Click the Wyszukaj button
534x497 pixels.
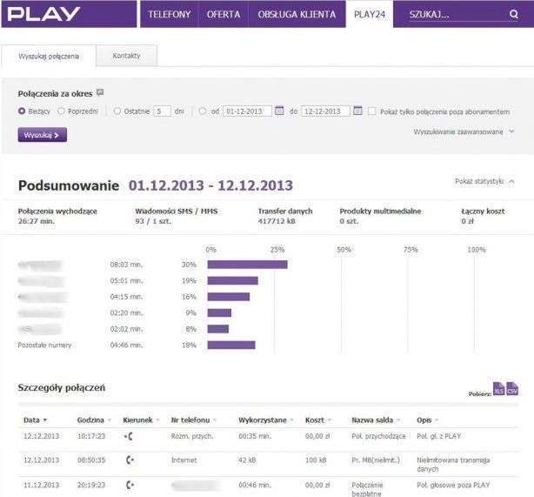tap(43, 135)
